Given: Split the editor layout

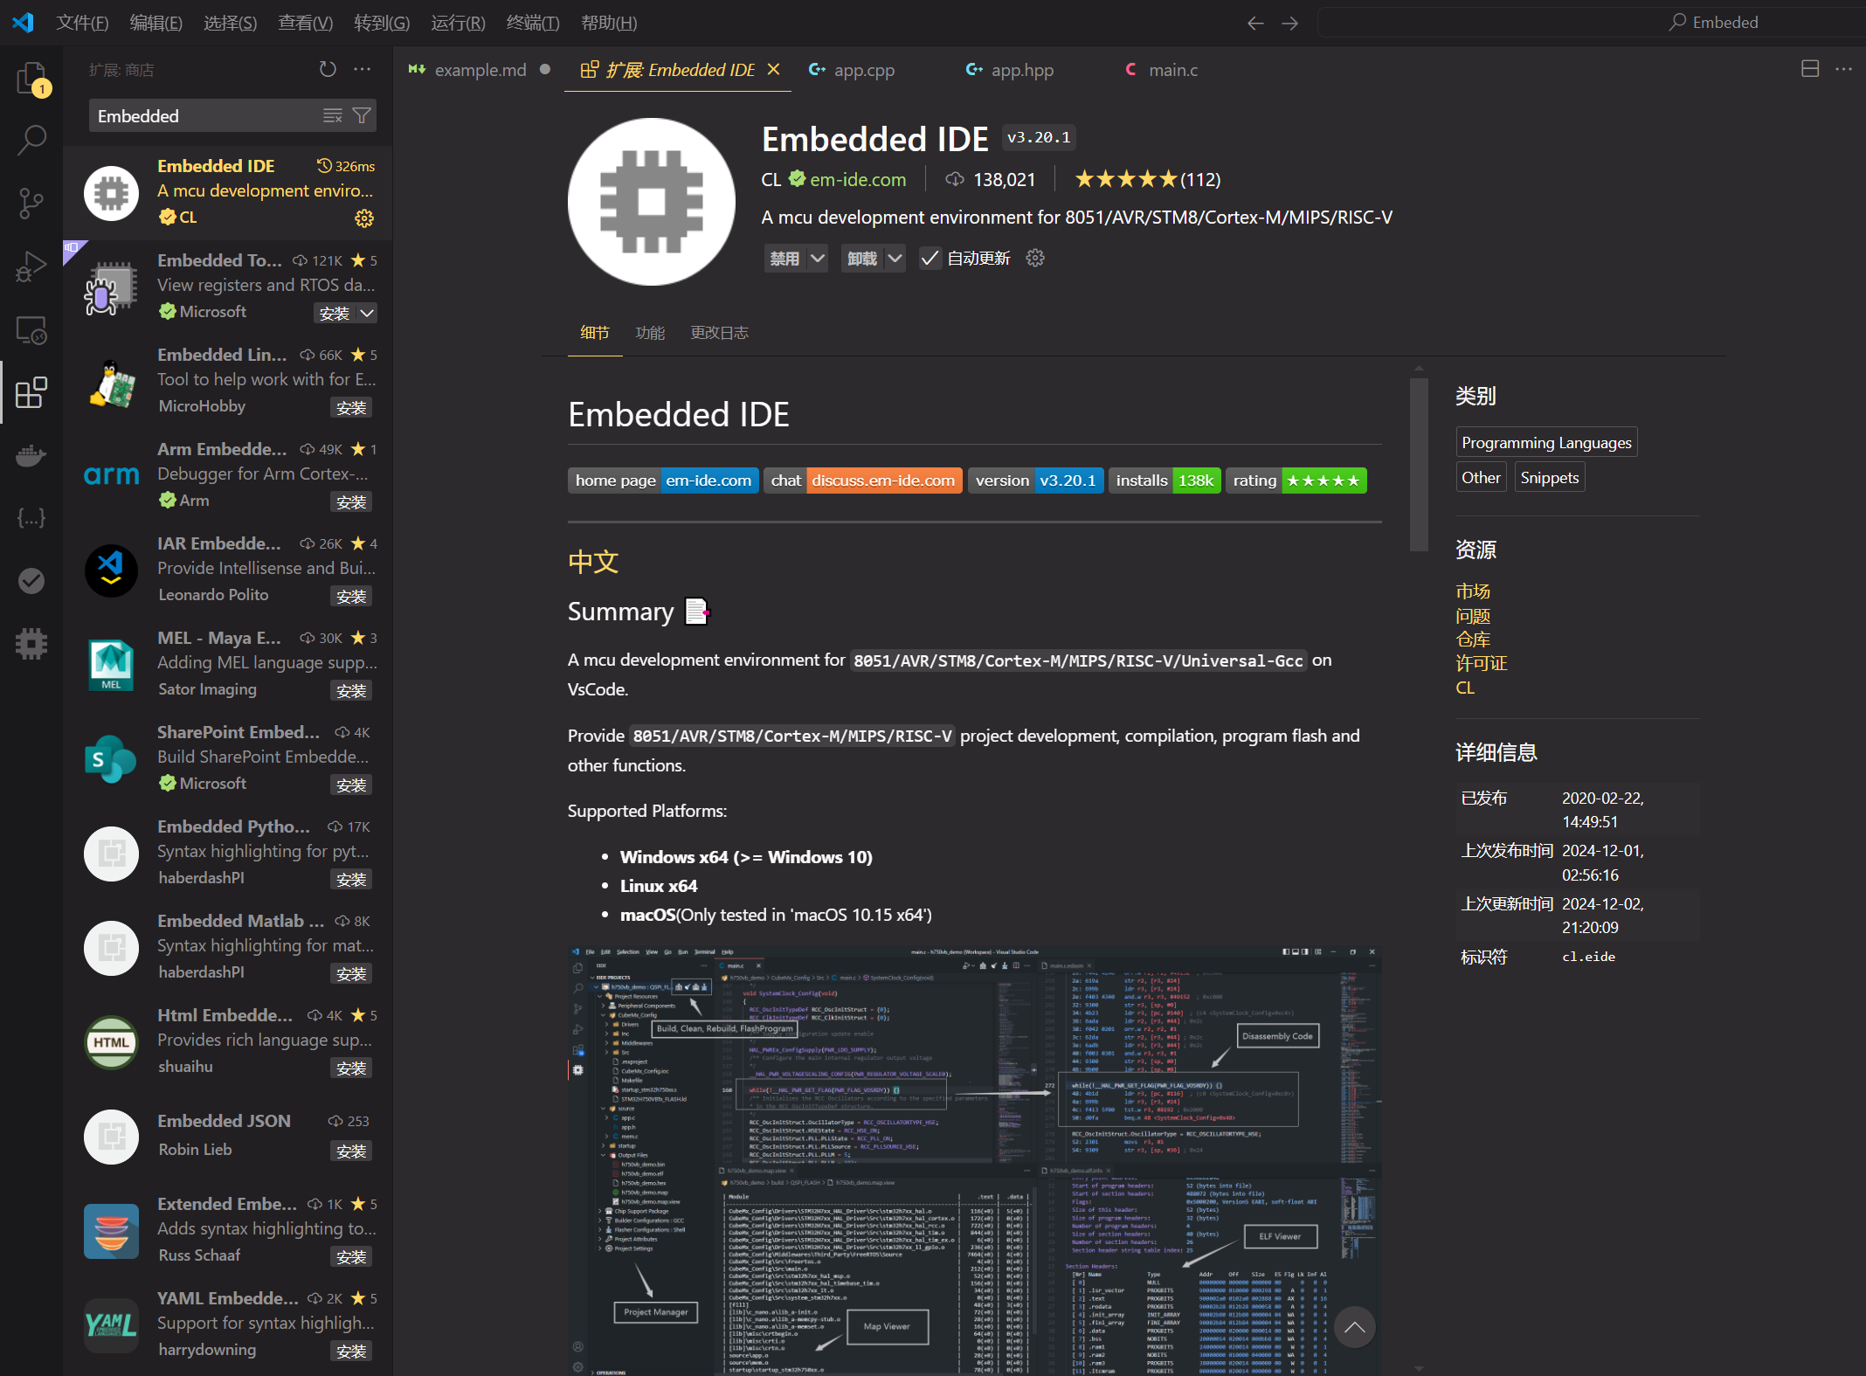Looking at the screenshot, I should click(x=1810, y=69).
